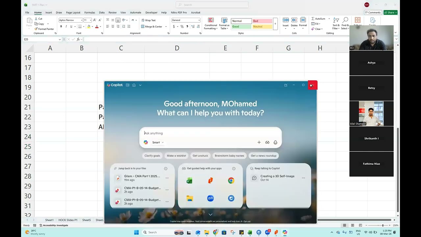Expand the AutoSum dropdown arrow
The image size is (421, 237).
[x=329, y=19]
